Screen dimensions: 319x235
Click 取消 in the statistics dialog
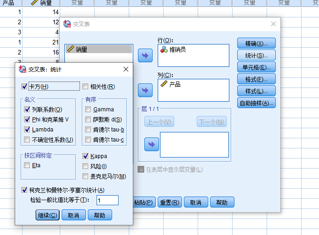click(74, 215)
